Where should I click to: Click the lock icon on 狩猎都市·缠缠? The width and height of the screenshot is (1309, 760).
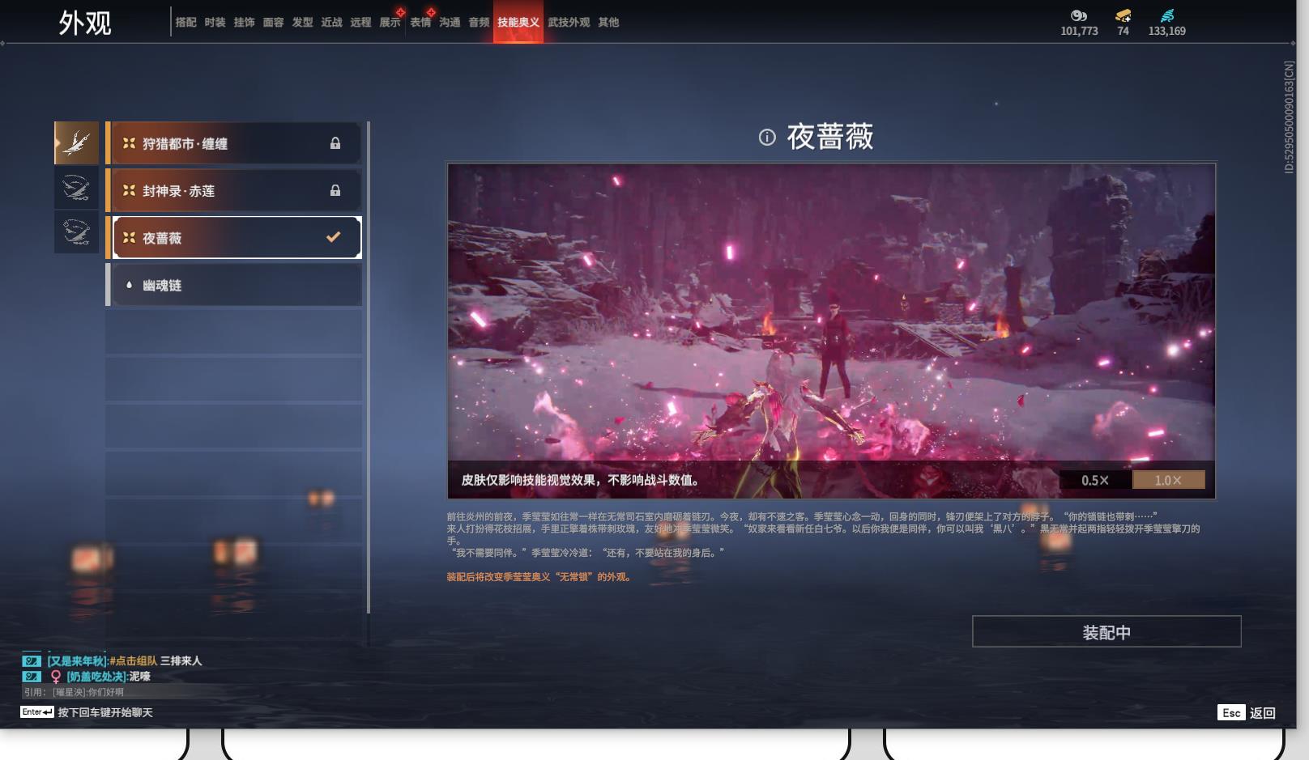coord(335,143)
